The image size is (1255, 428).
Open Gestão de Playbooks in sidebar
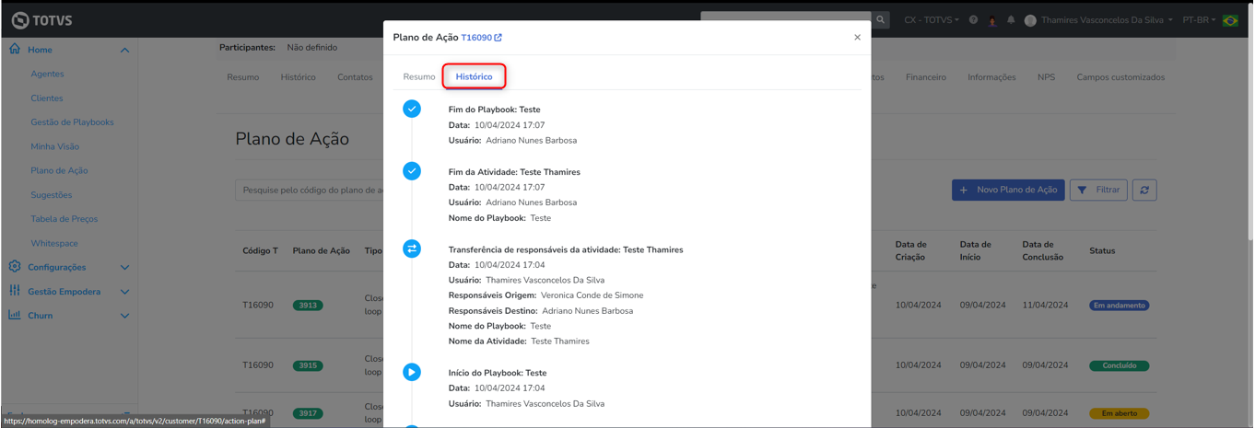tap(72, 122)
